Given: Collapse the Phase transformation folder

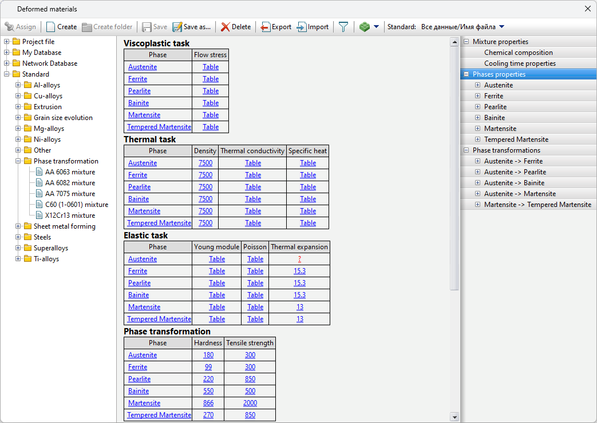Looking at the screenshot, I should click(x=18, y=161).
